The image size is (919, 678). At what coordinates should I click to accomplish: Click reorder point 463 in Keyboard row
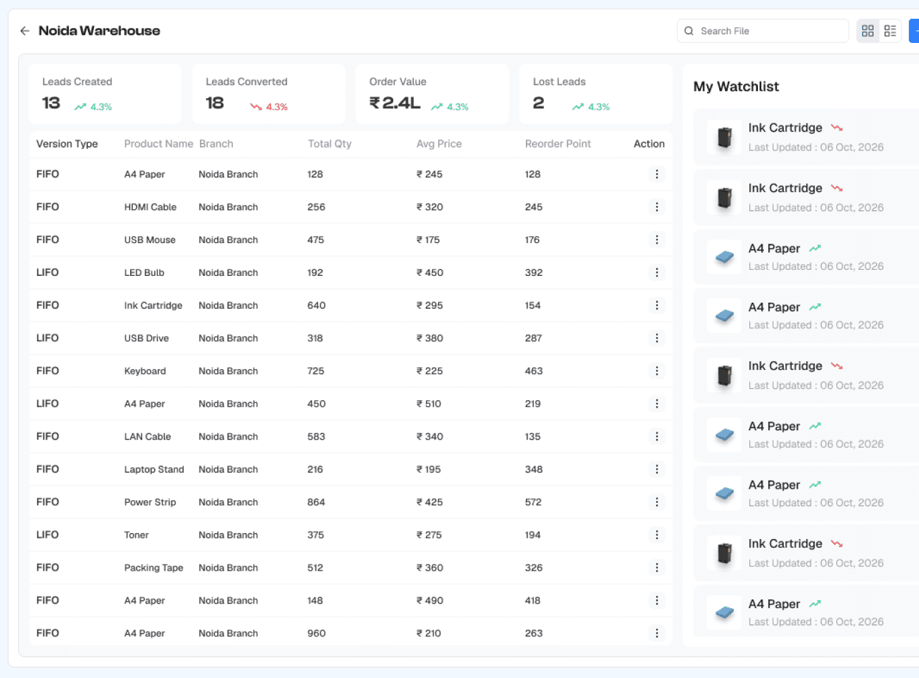[534, 371]
